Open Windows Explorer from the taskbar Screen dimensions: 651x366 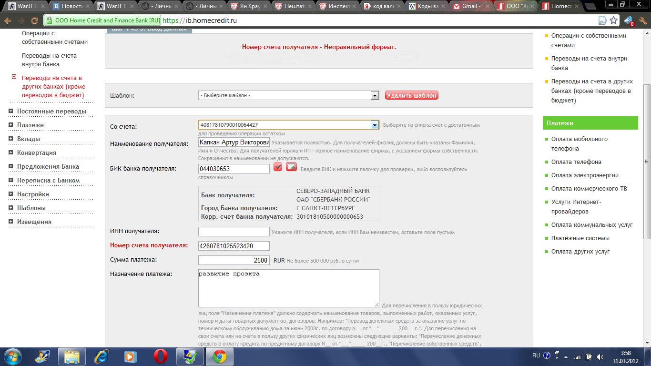tap(72, 356)
